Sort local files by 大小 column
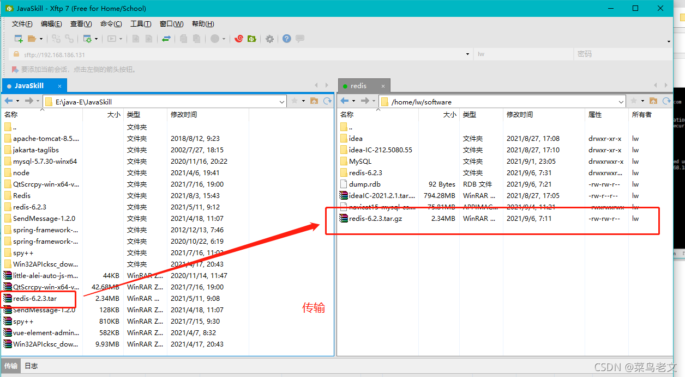The image size is (685, 377). [x=103, y=114]
